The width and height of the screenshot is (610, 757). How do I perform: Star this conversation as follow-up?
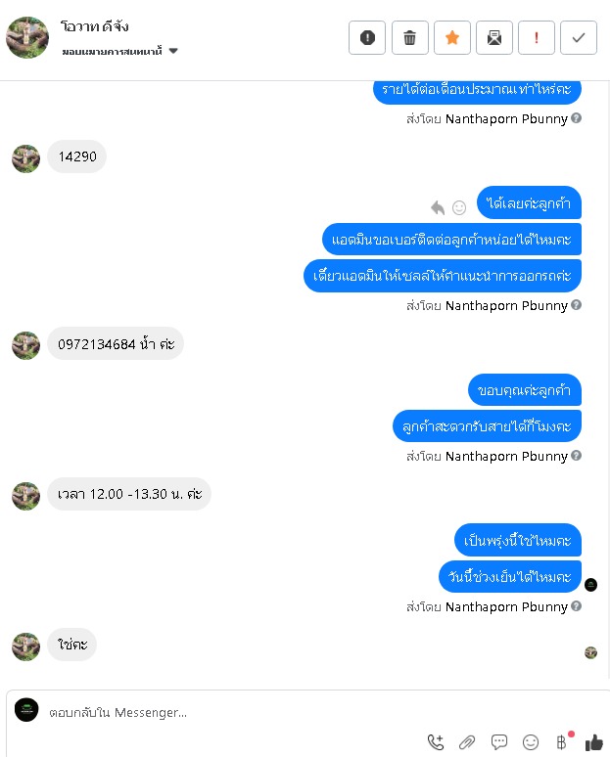point(452,38)
